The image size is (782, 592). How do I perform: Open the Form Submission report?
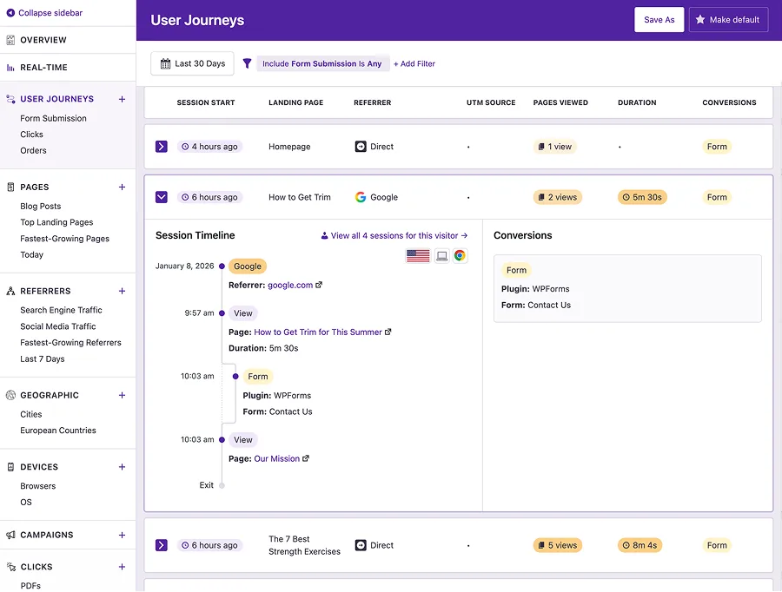point(53,119)
